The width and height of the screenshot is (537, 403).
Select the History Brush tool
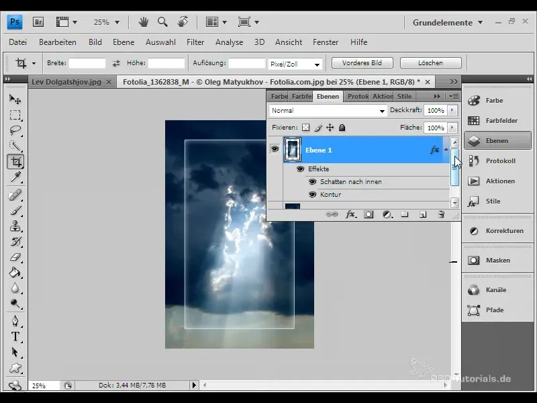point(15,242)
